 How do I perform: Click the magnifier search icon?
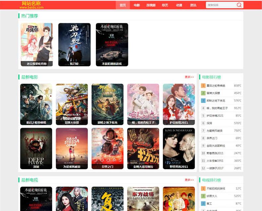coord(239,5)
